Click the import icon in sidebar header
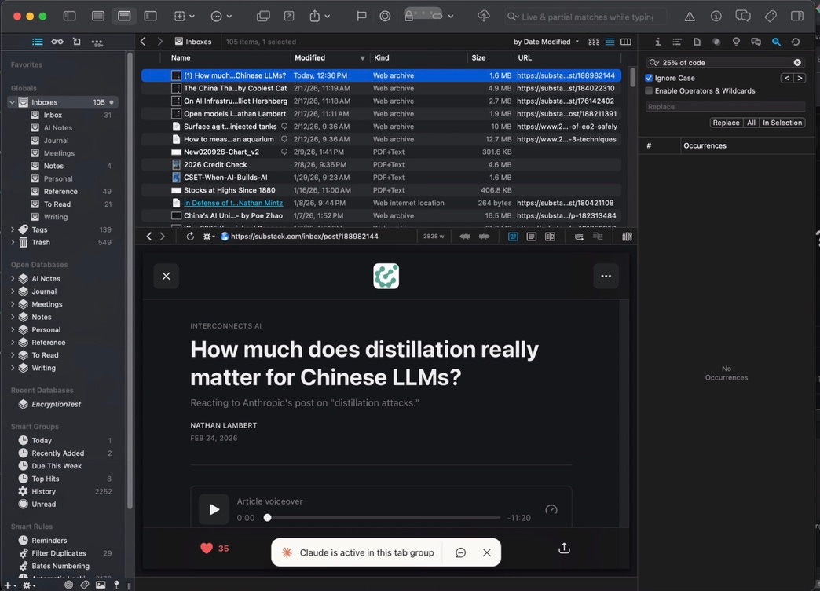 pyautogui.click(x=77, y=42)
